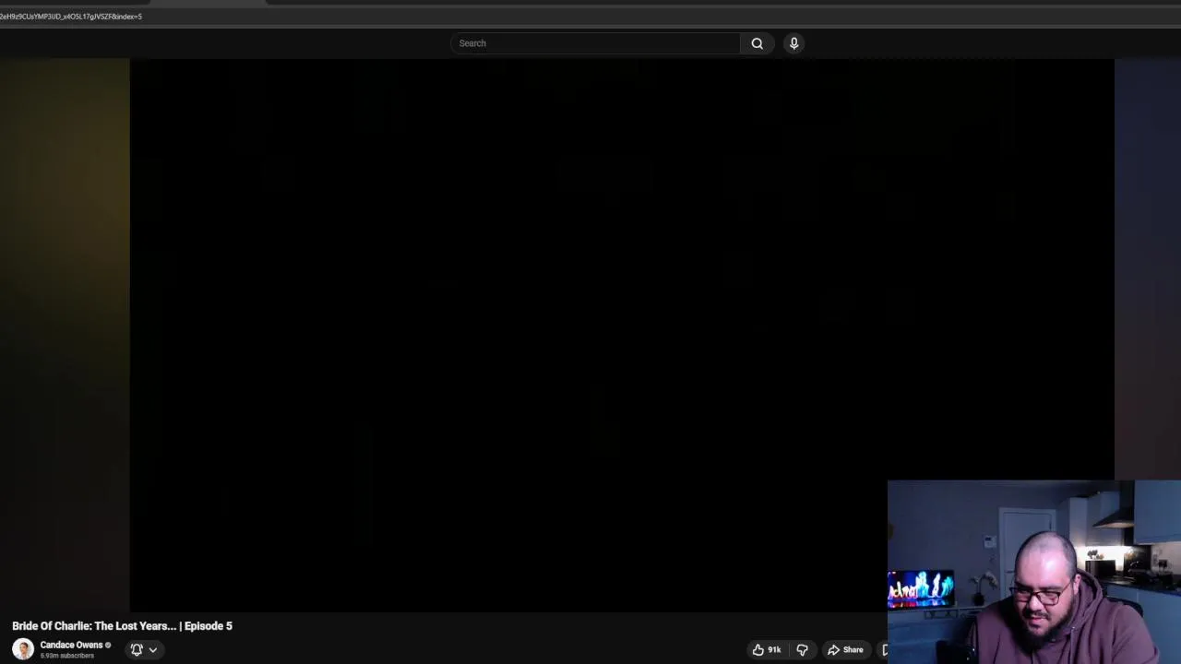This screenshot has width=1181, height=664.
Task: Dislike the video with thumbs-down icon
Action: click(x=802, y=649)
